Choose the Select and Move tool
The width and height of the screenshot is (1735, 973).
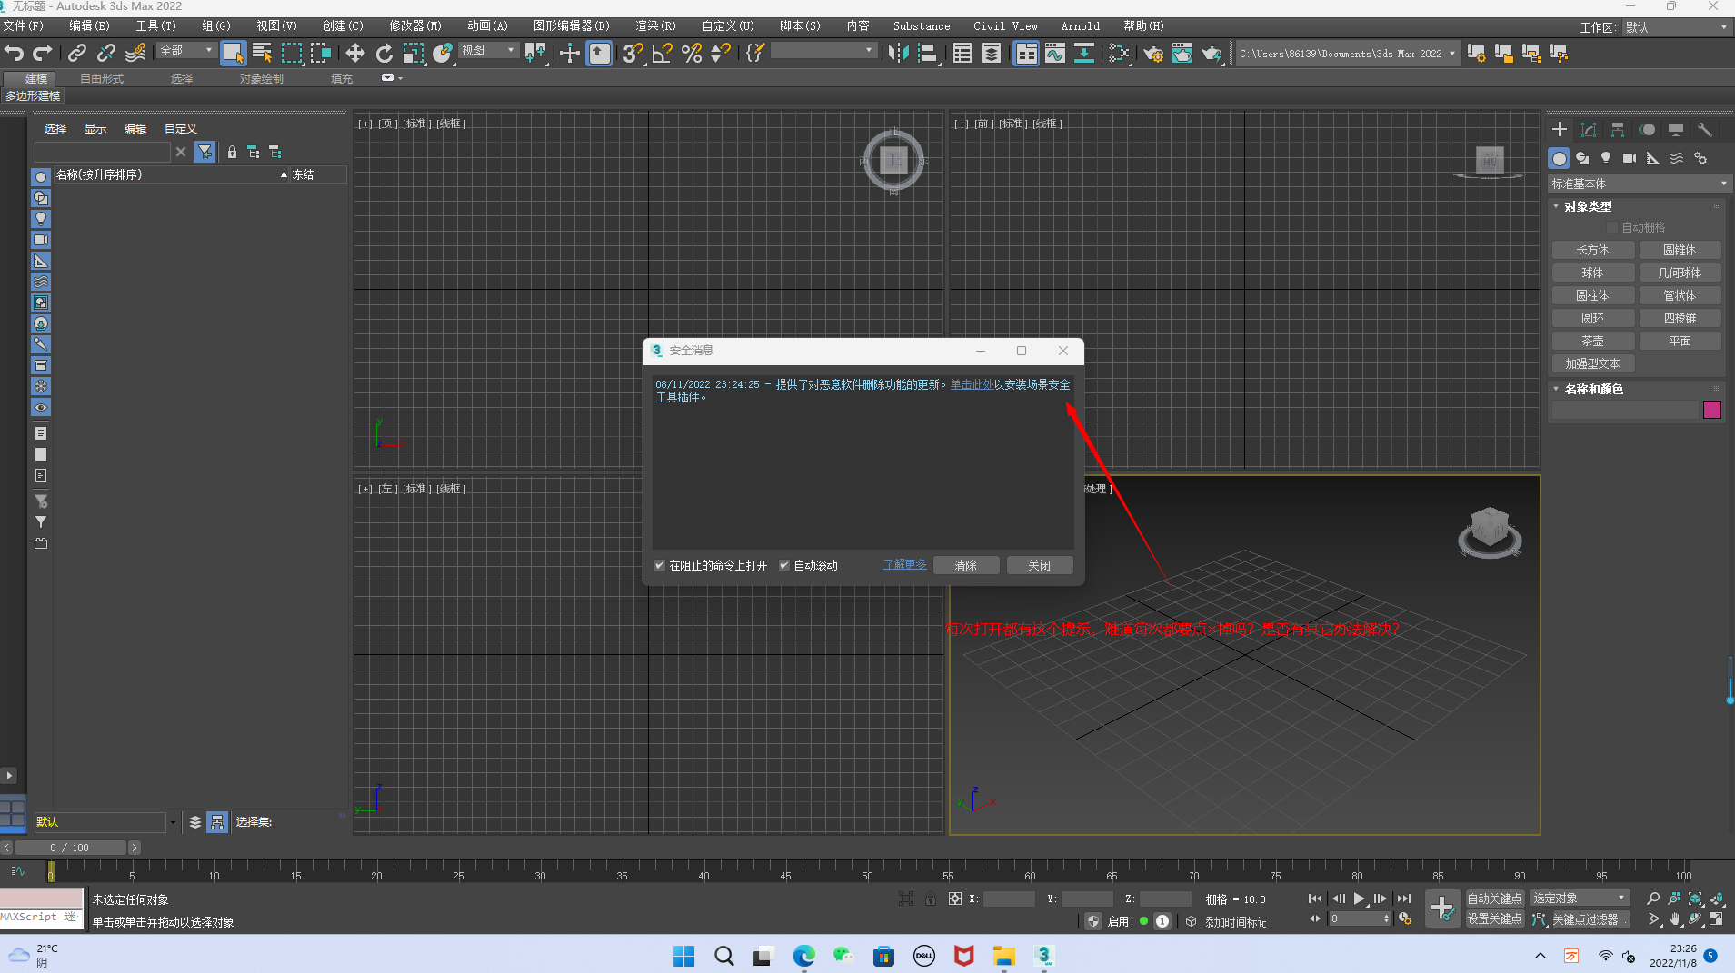(x=355, y=54)
